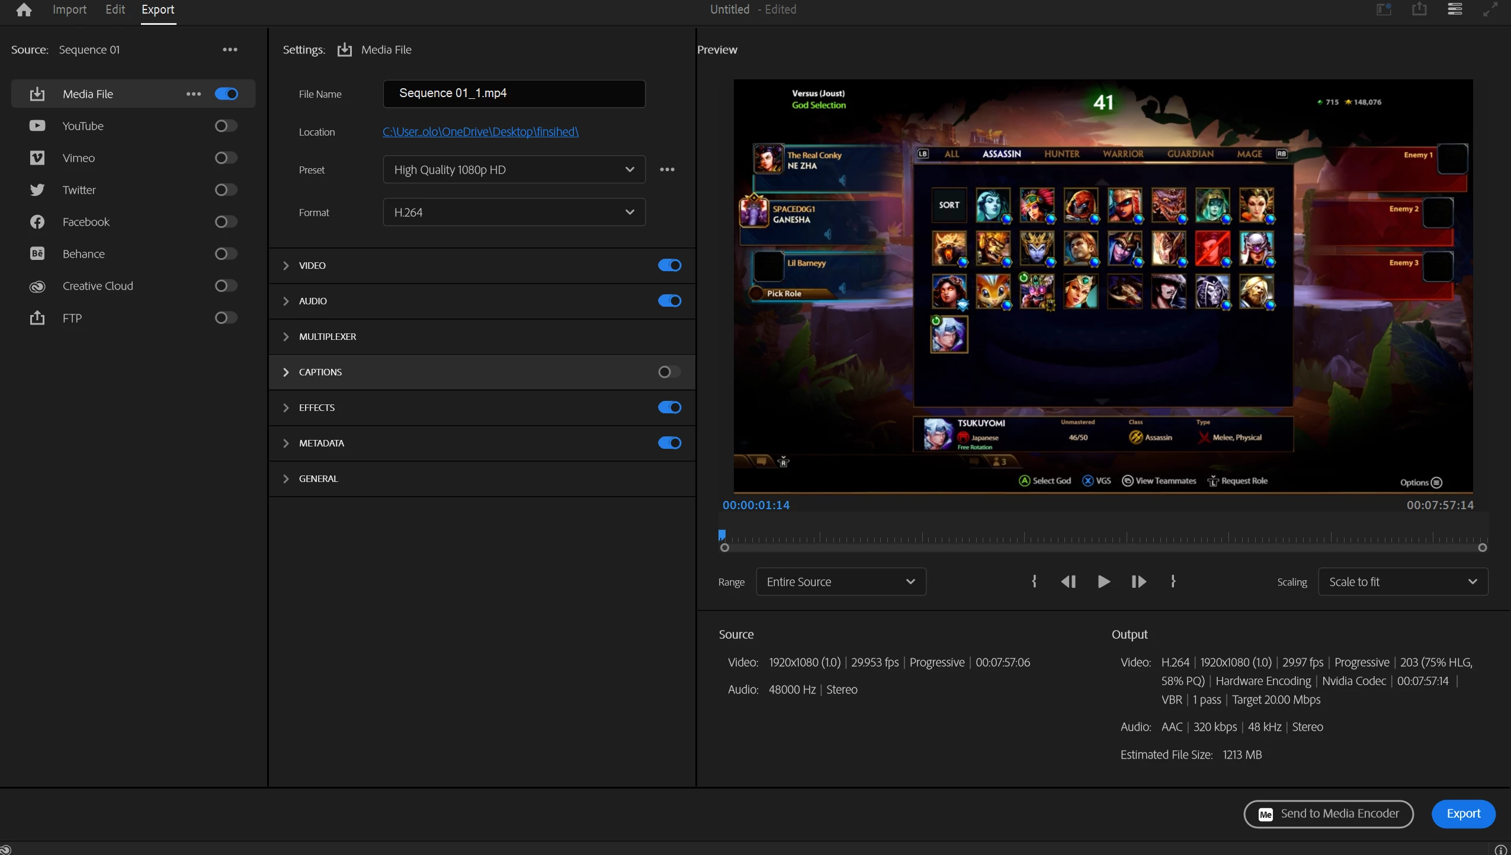Click the Step Forward One Frame icon
Screen dimensions: 1511x855
[1138, 581]
